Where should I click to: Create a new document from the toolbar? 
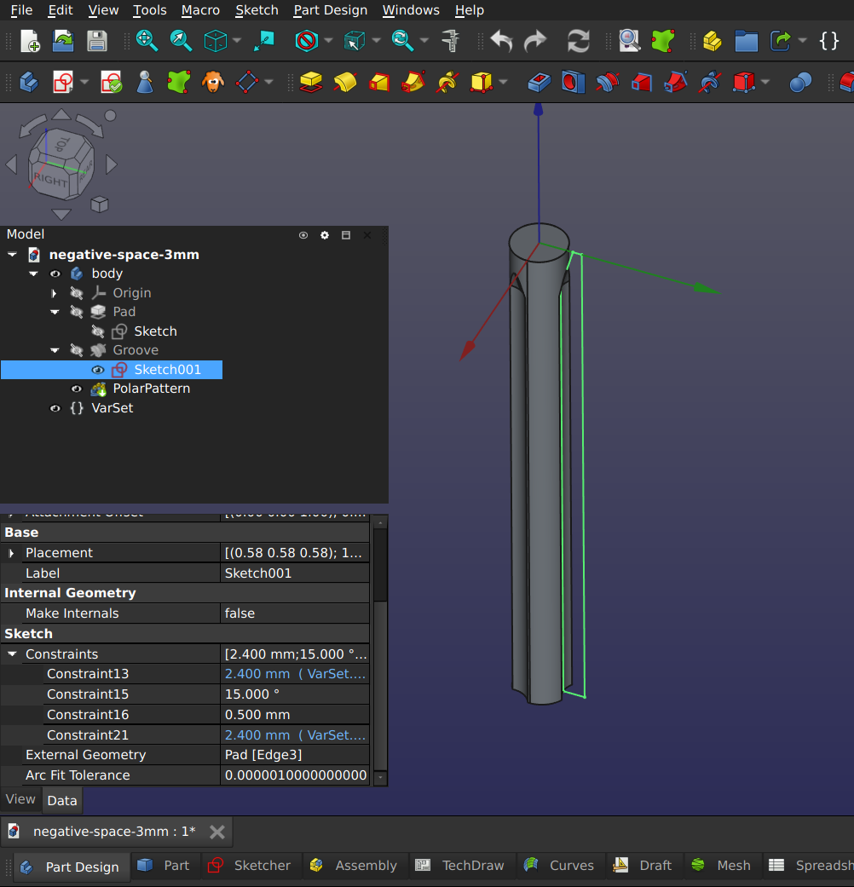click(x=30, y=41)
